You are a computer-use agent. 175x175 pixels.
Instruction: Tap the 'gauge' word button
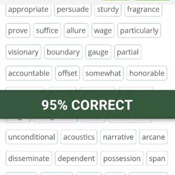click(x=98, y=52)
